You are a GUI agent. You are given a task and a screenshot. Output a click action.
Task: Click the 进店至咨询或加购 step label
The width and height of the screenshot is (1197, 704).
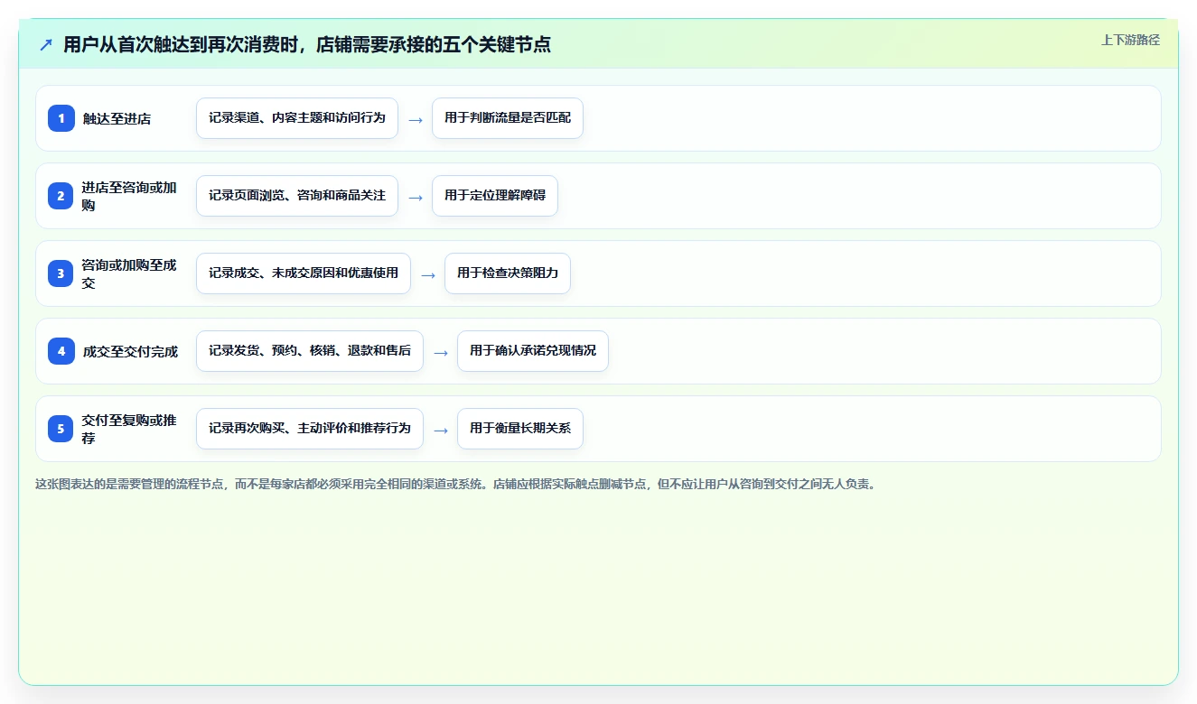click(129, 196)
